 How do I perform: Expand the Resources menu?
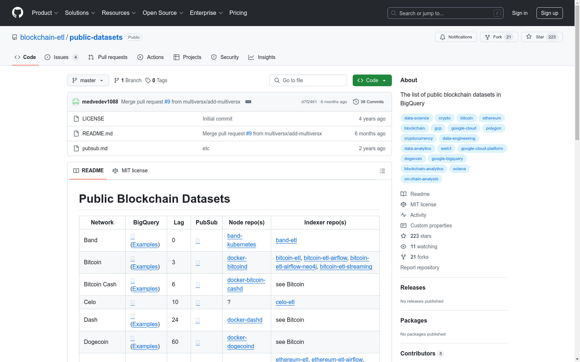[119, 13]
